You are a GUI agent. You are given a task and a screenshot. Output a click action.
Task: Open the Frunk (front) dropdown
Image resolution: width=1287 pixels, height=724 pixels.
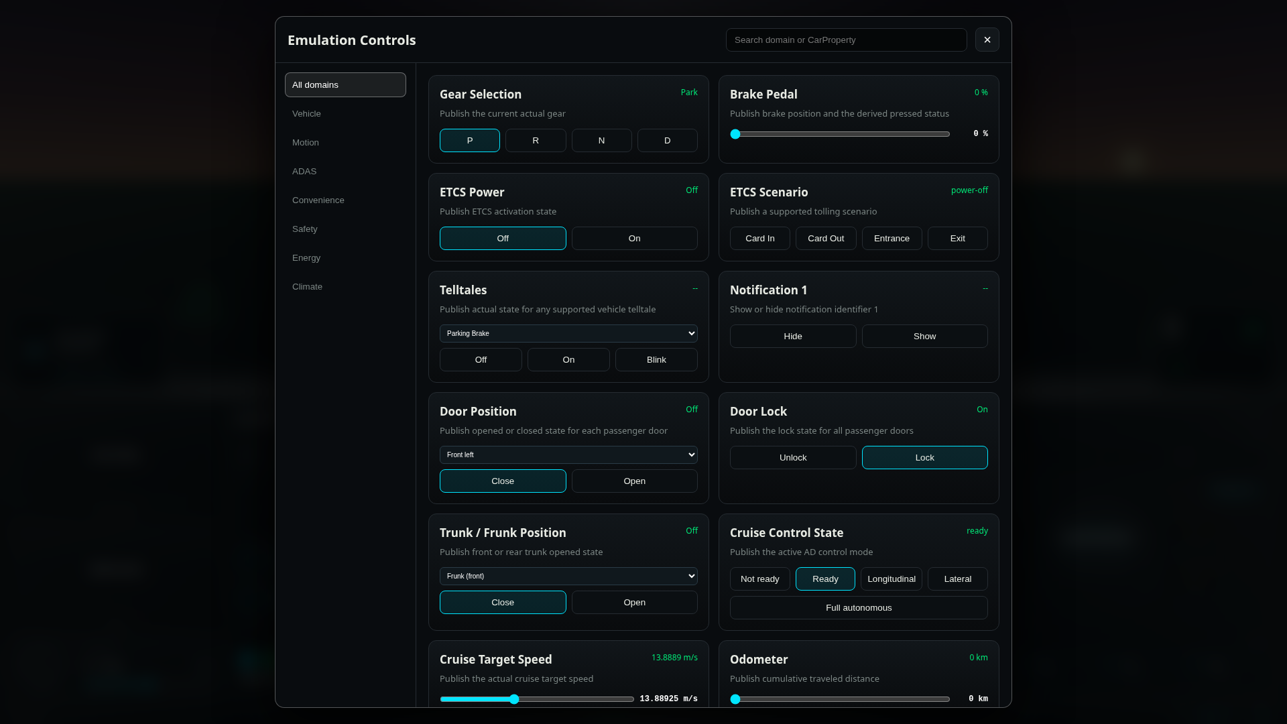pos(568,576)
